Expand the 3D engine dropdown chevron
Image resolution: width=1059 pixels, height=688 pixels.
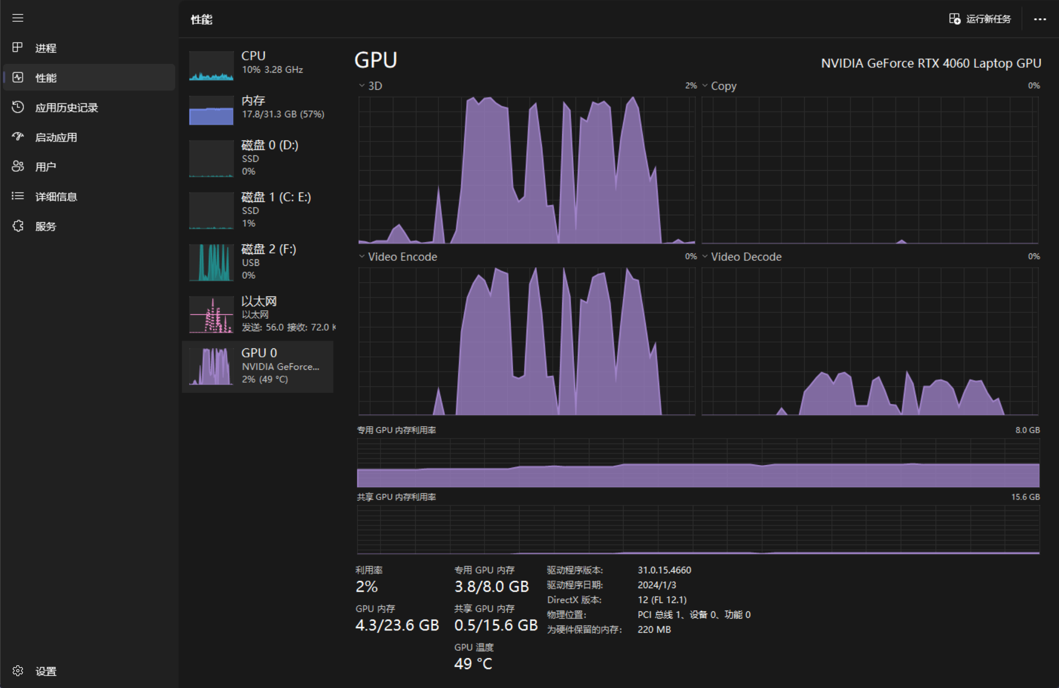[362, 86]
